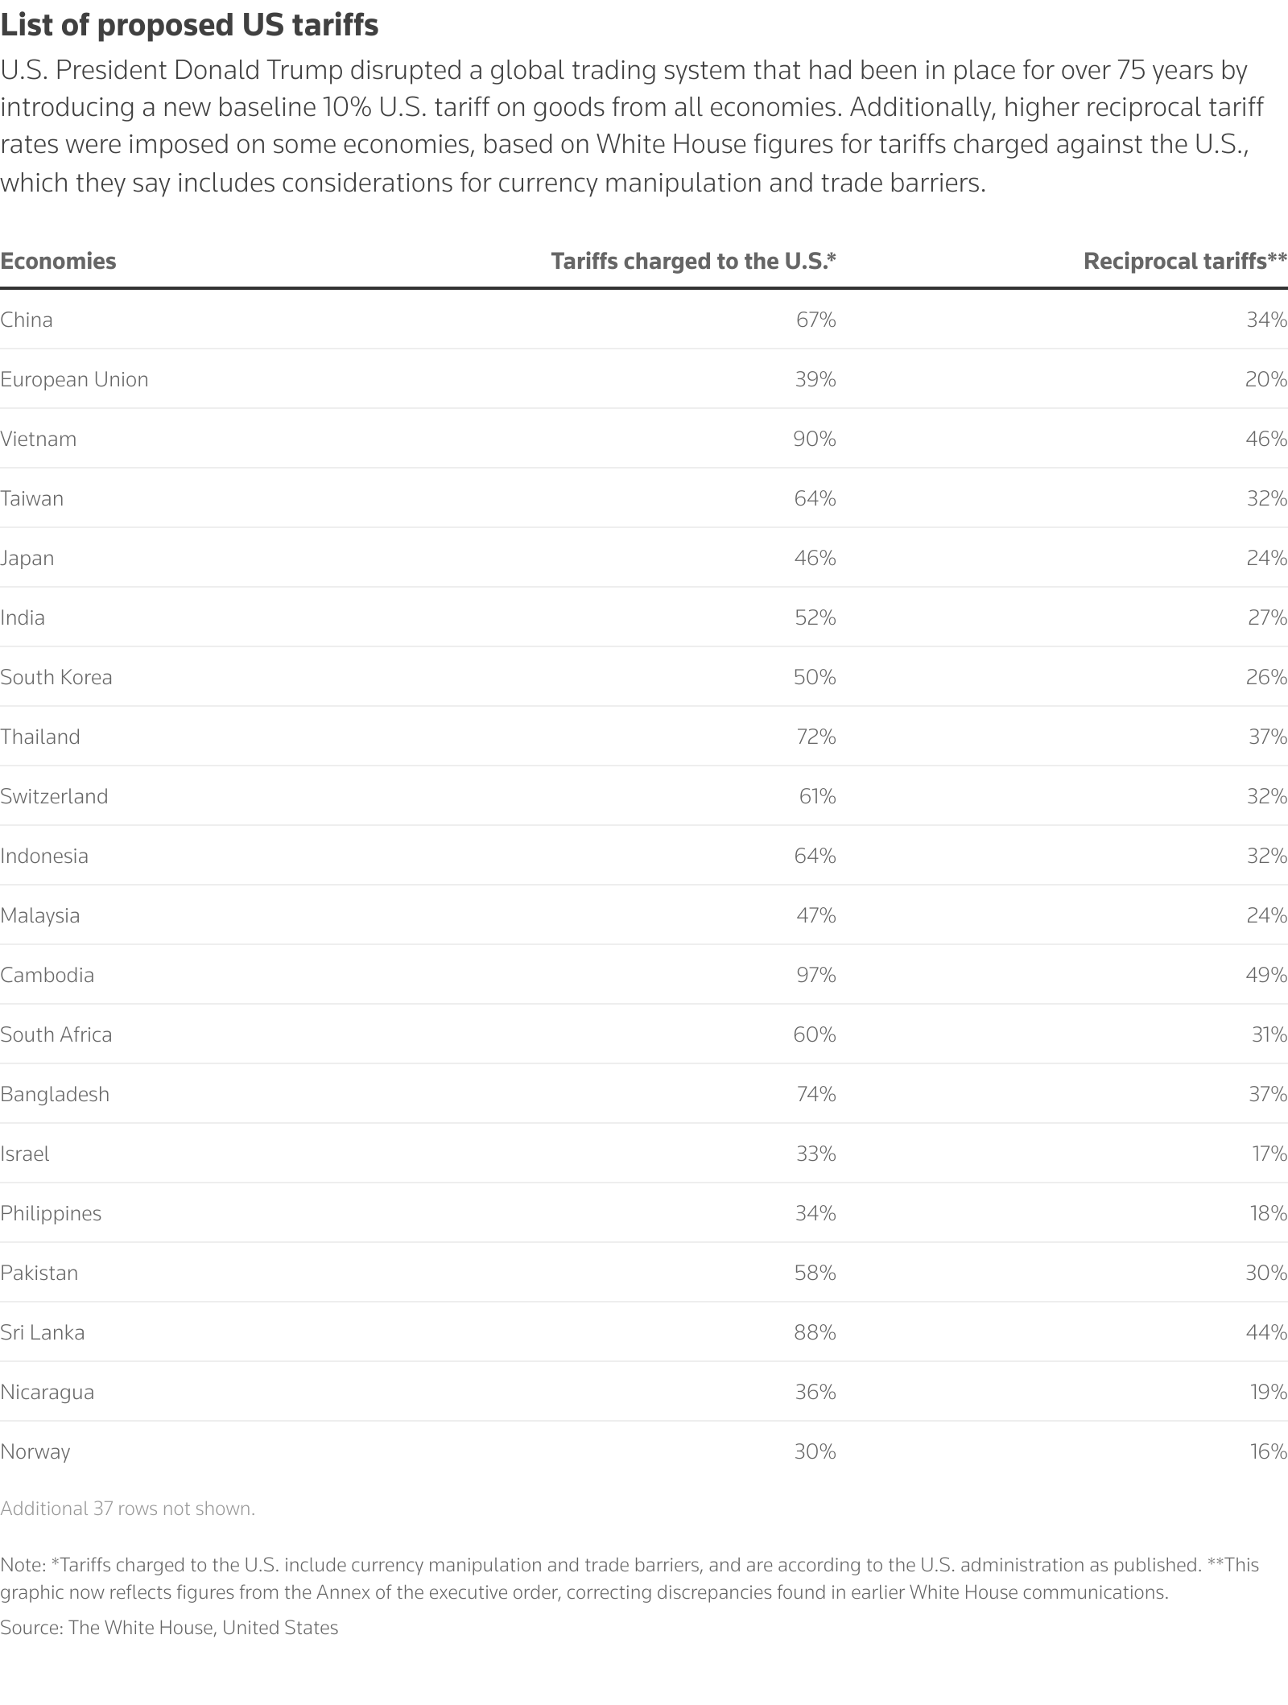
Task: Click the Bangladesh row name
Action: [x=55, y=1094]
